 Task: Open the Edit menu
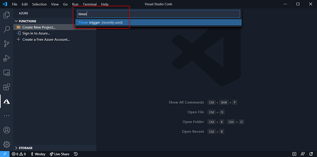[x=25, y=4]
